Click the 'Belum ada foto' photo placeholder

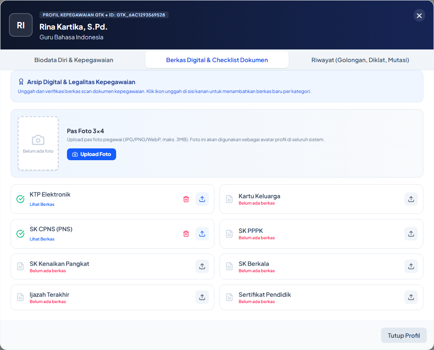click(38, 143)
